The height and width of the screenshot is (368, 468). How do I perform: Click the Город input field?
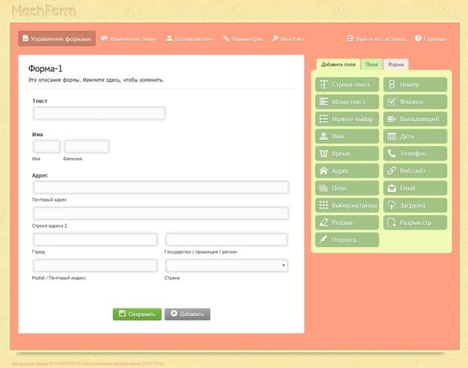coord(95,240)
